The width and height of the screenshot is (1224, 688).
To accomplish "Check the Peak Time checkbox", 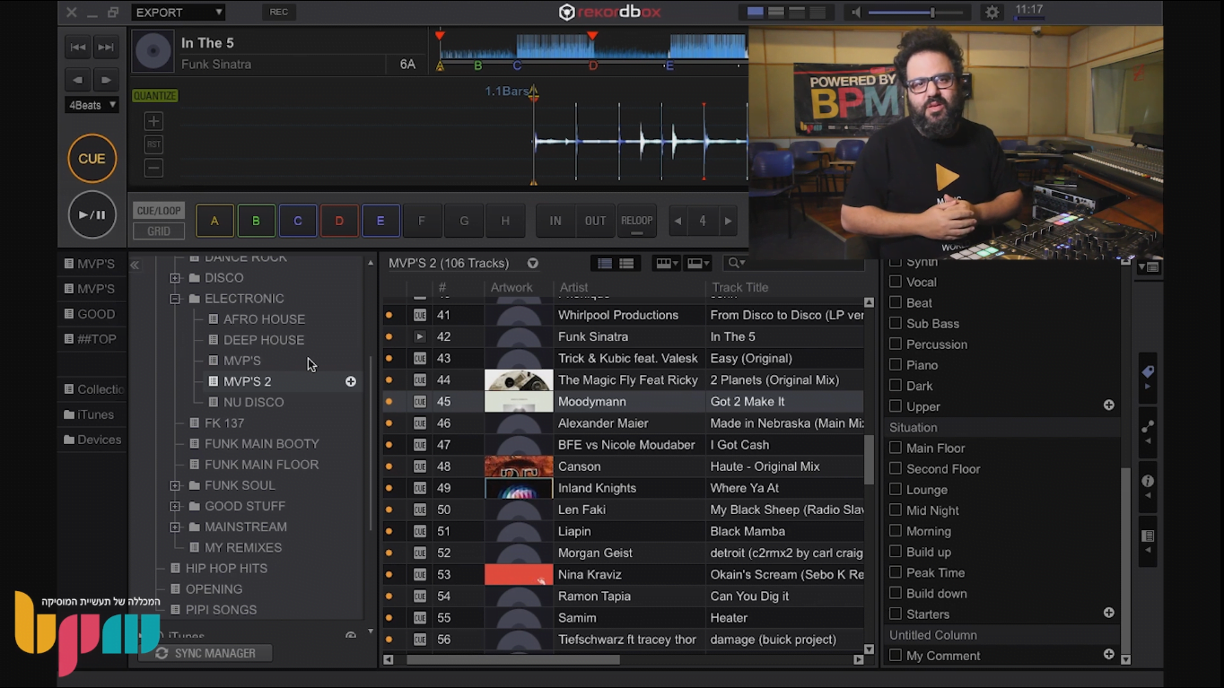I will pyautogui.click(x=895, y=572).
